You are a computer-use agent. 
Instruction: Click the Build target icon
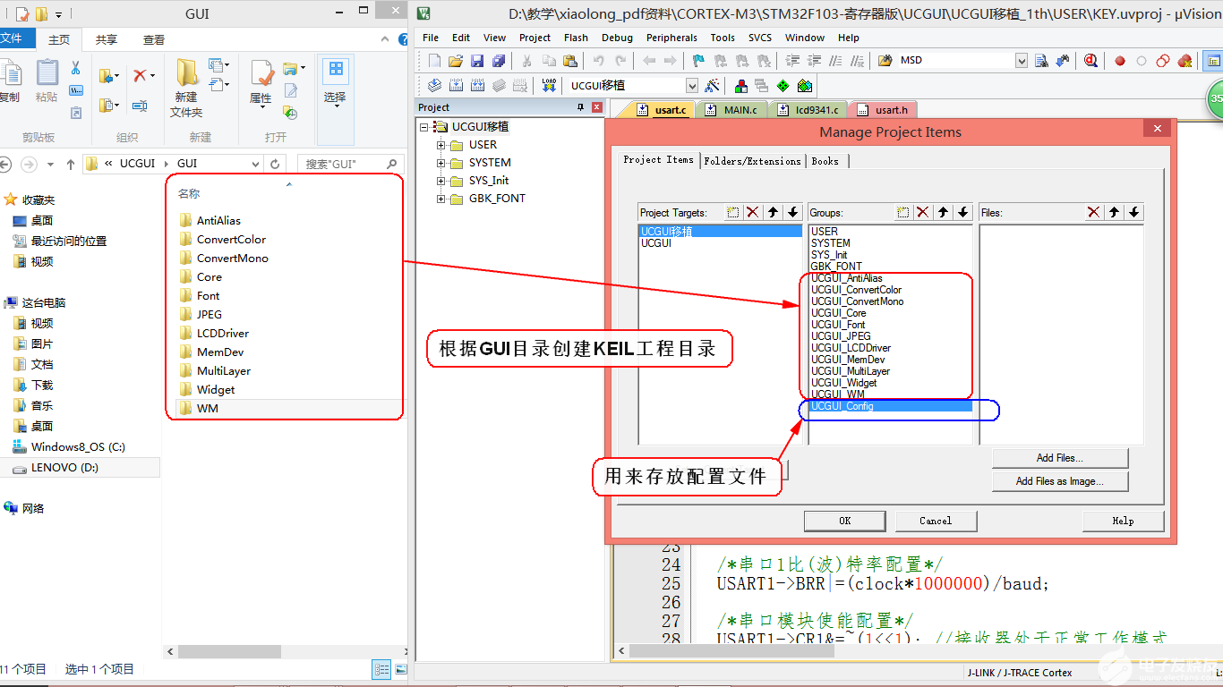456,86
